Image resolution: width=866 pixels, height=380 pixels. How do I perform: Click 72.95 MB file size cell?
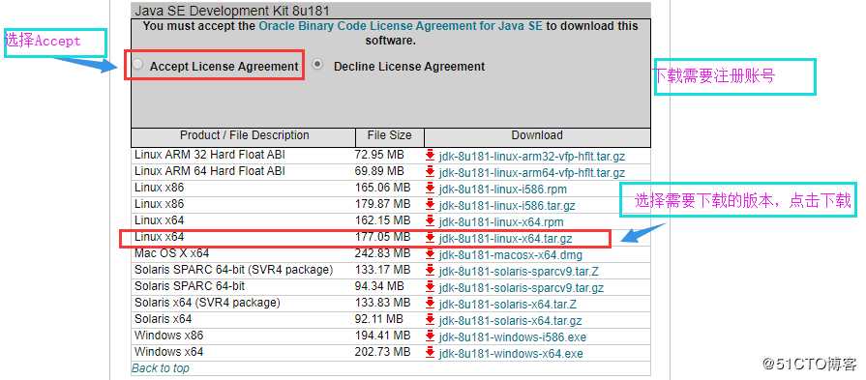coord(379,155)
